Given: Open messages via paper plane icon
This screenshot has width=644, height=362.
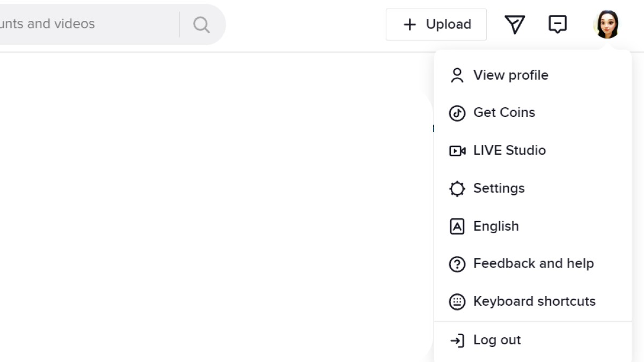Looking at the screenshot, I should (515, 24).
